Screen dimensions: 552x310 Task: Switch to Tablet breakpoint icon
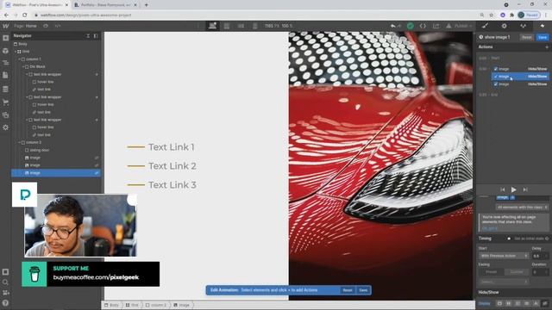pos(227,26)
